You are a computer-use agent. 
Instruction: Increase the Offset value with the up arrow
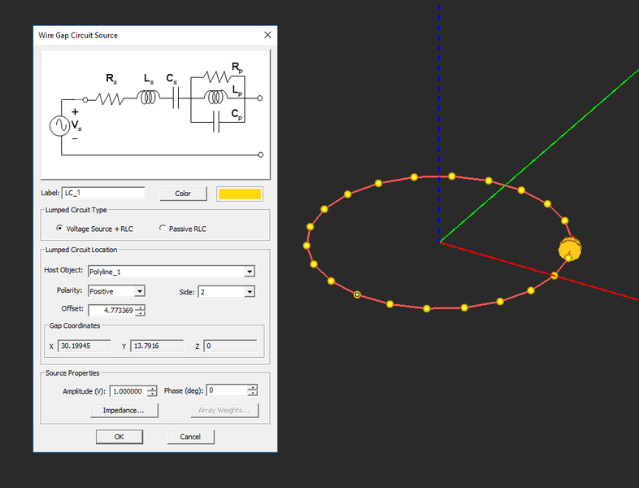(141, 307)
